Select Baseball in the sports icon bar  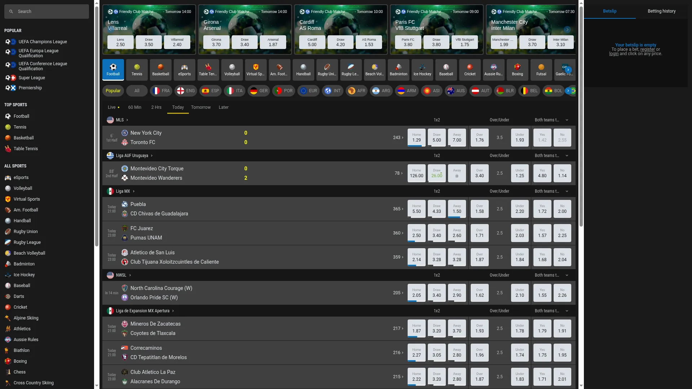tap(446, 70)
